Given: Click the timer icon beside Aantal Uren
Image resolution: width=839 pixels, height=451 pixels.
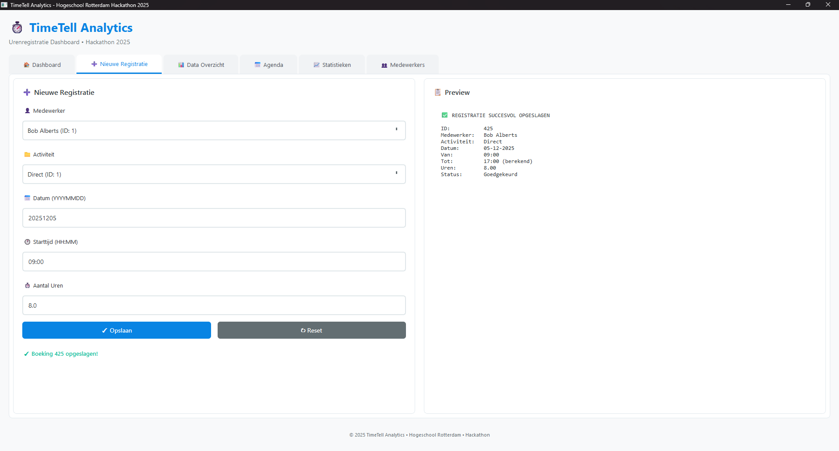Looking at the screenshot, I should coord(27,285).
